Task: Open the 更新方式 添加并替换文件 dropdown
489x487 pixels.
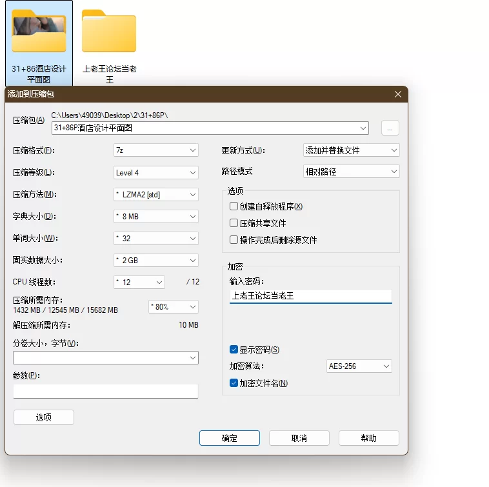Action: [351, 150]
